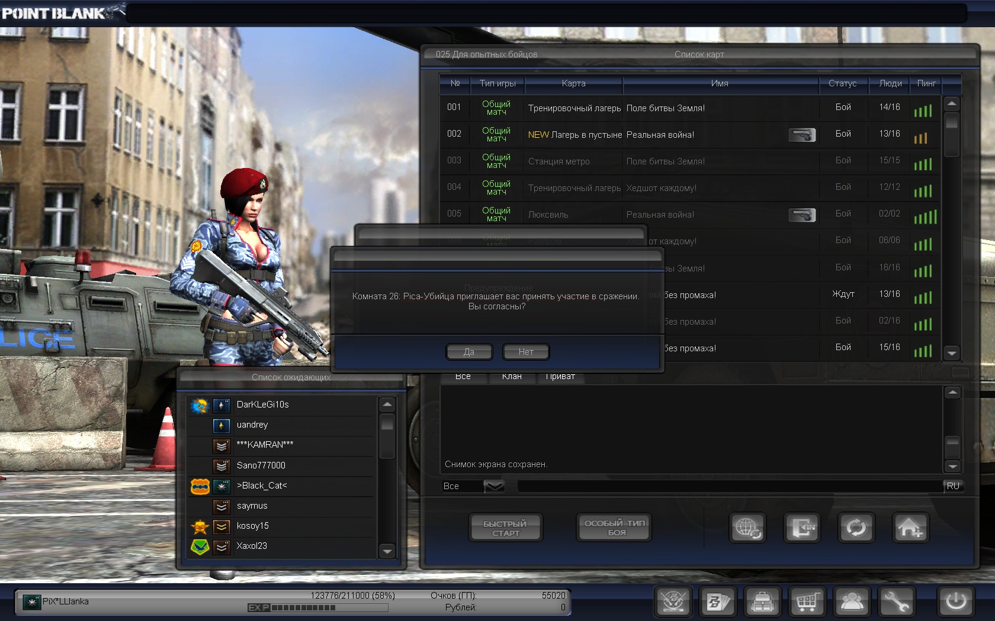Refresh the room list with arrows icon
This screenshot has width=995, height=621.
[856, 528]
